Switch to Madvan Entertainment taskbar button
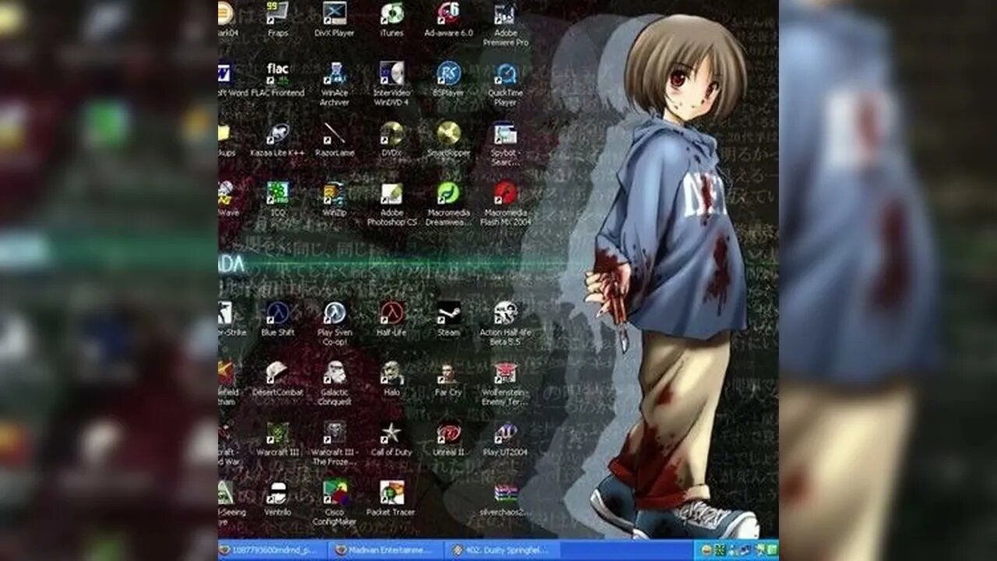997x561 pixels. [386, 549]
